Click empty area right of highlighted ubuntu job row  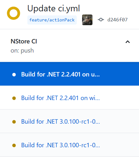pos(120,74)
